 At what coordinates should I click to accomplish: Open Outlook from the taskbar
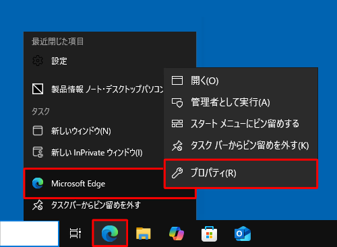[243, 234]
